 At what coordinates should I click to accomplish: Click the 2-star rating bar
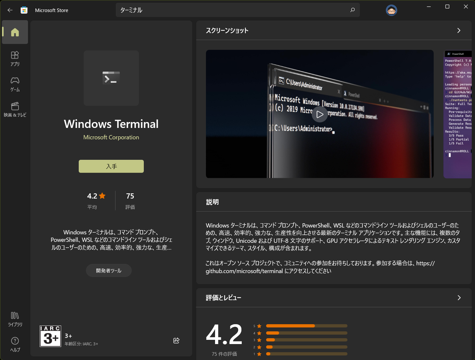coord(306,347)
